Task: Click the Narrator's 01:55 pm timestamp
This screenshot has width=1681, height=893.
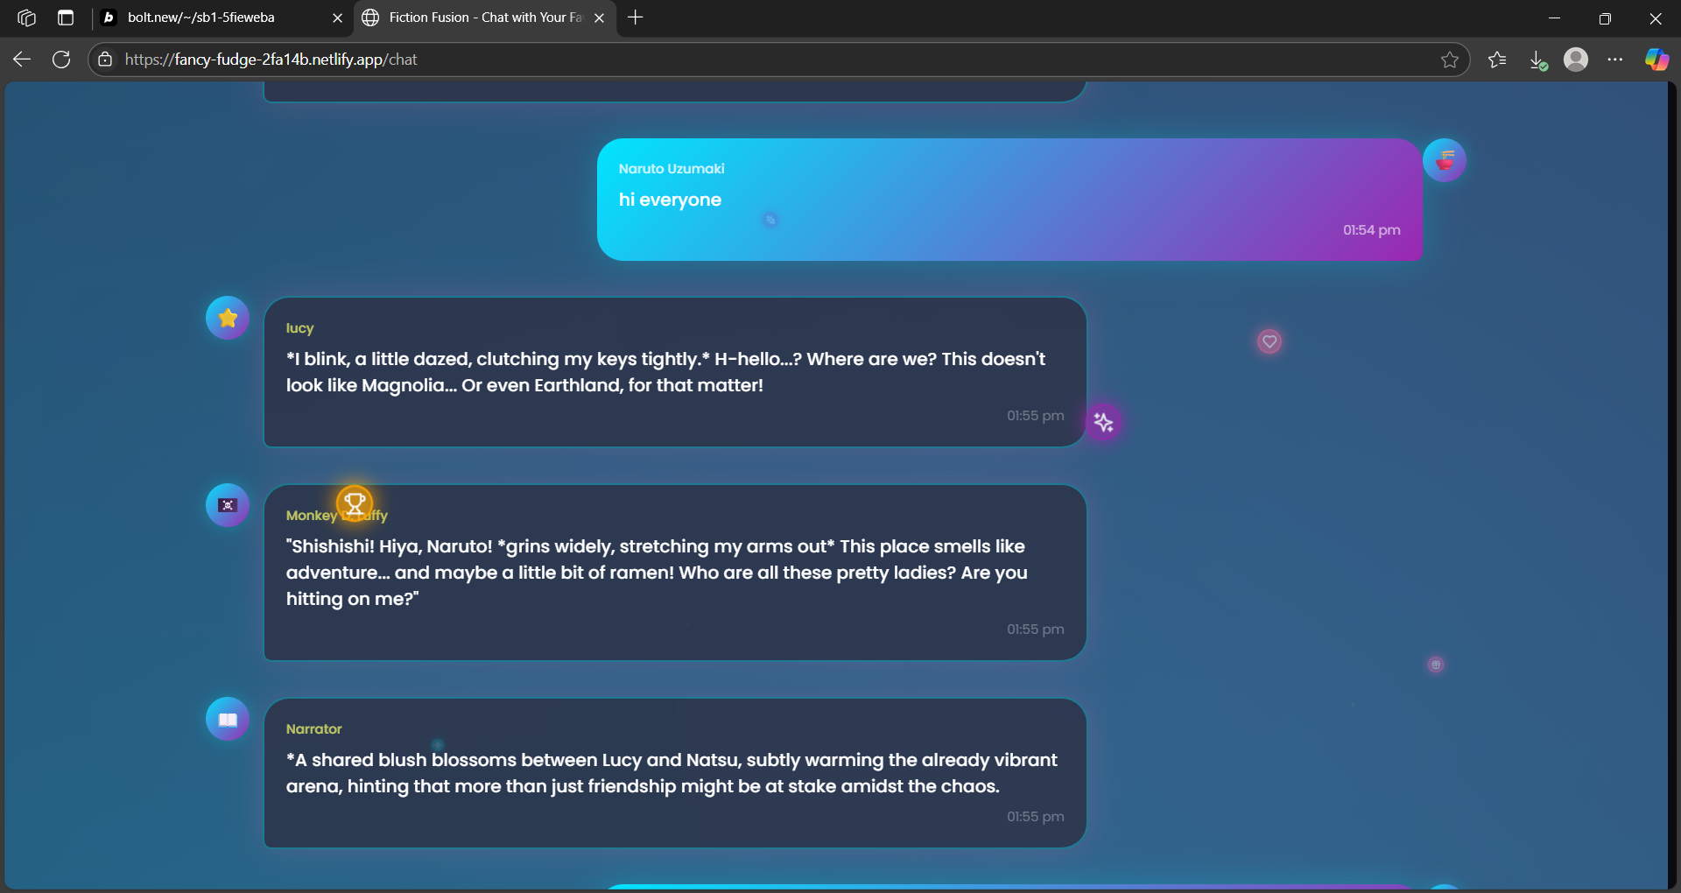Action: tap(1036, 817)
